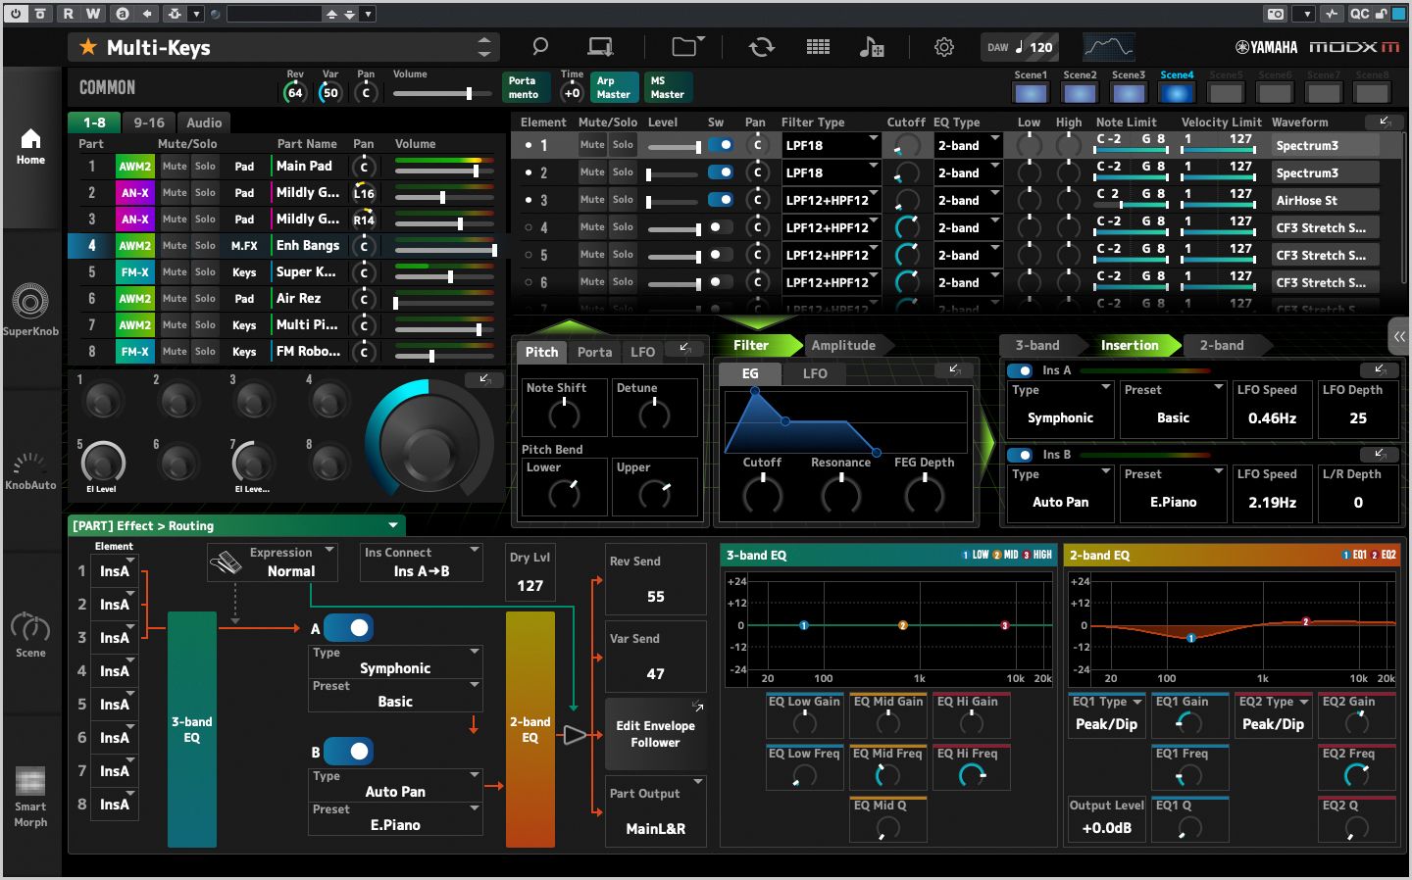Open the file folder icon in the toolbar
Screen dimensions: 1412x880
coord(684,46)
